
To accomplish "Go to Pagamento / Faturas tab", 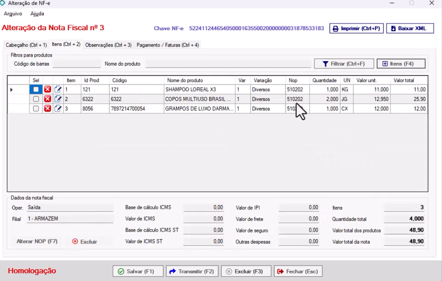I will click(167, 45).
